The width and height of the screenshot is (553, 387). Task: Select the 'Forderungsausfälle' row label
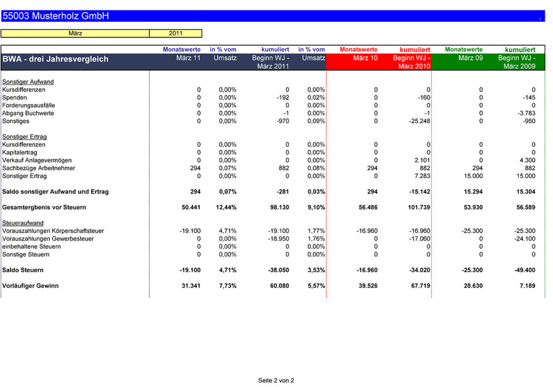tap(28, 105)
